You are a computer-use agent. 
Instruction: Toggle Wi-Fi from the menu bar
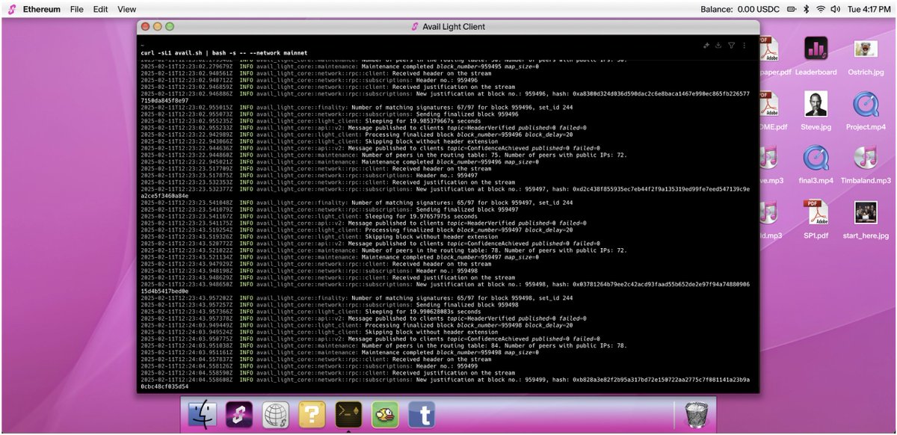(820, 9)
